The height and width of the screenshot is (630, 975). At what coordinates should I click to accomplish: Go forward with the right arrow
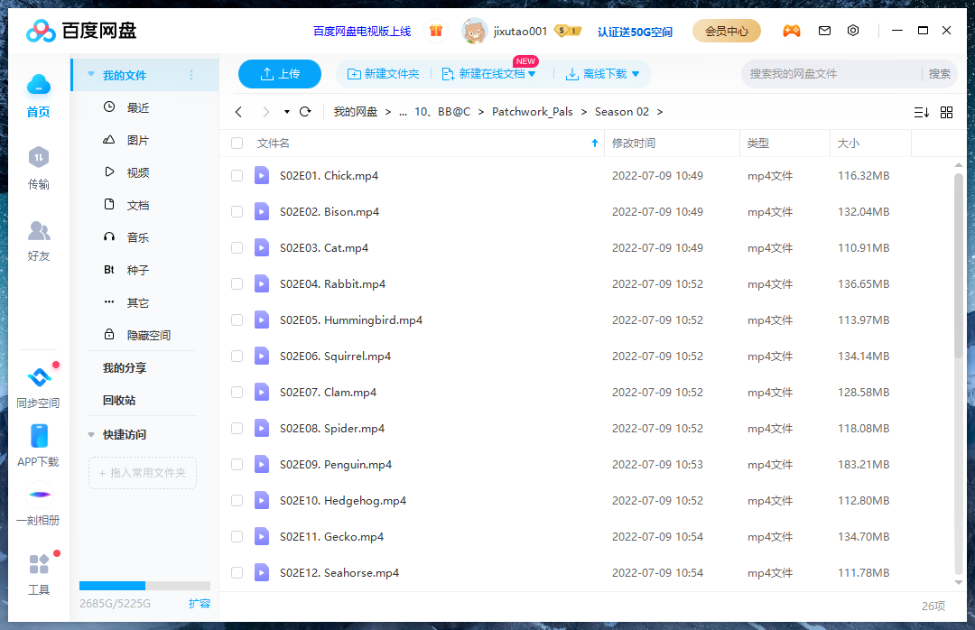click(x=266, y=112)
